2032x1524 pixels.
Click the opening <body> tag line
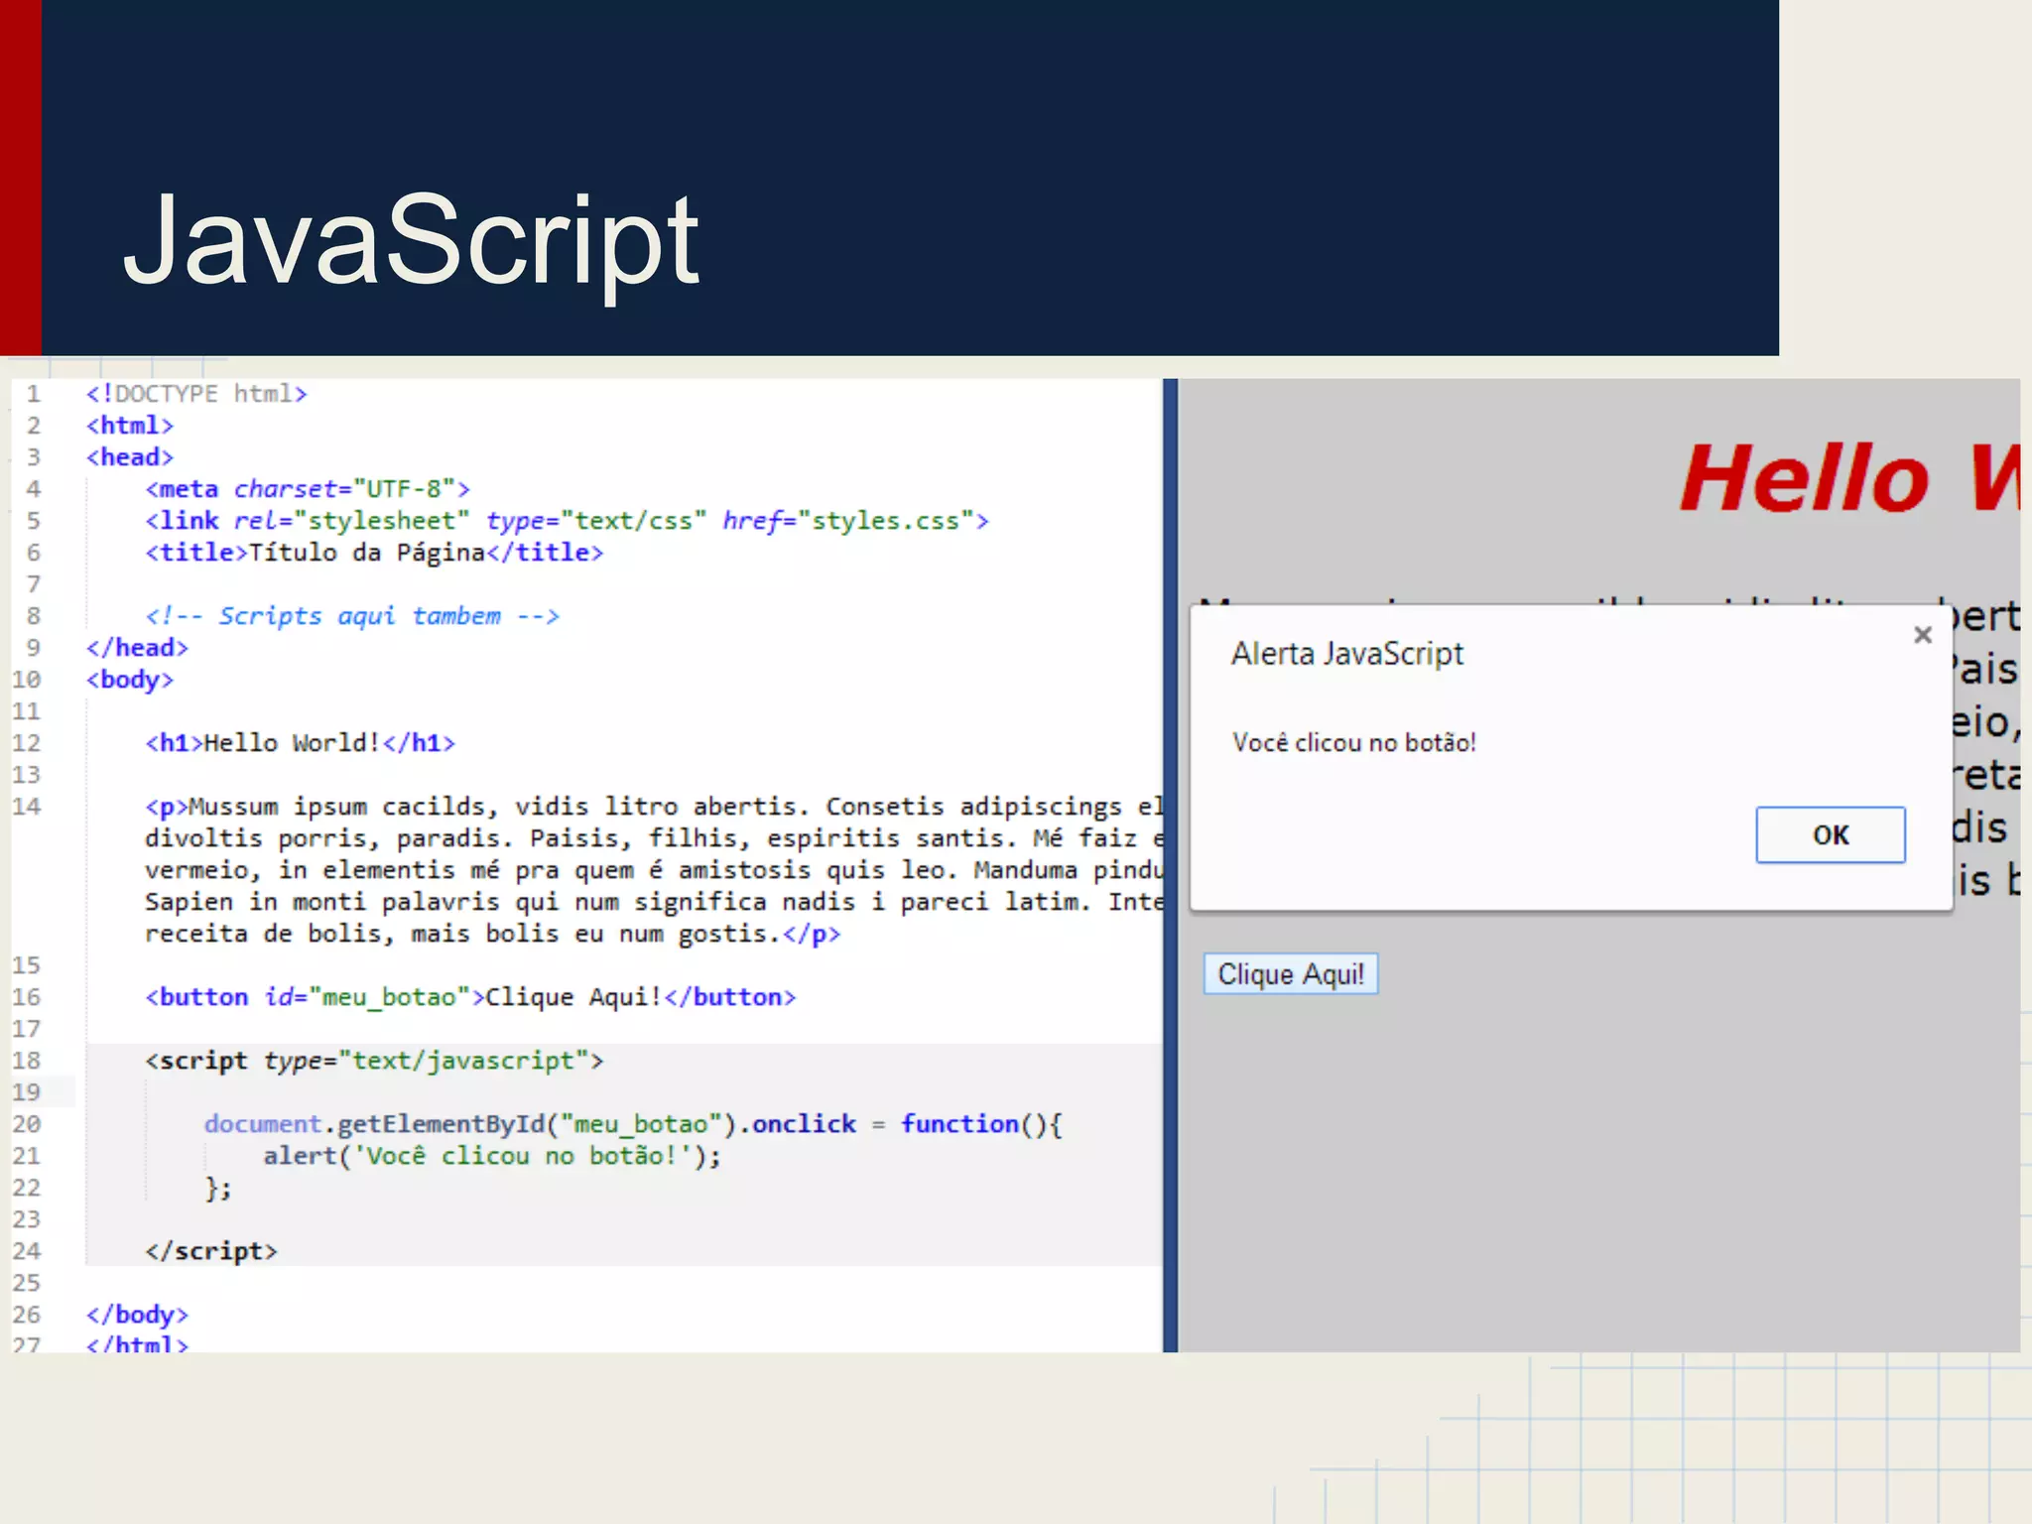pyautogui.click(x=130, y=680)
